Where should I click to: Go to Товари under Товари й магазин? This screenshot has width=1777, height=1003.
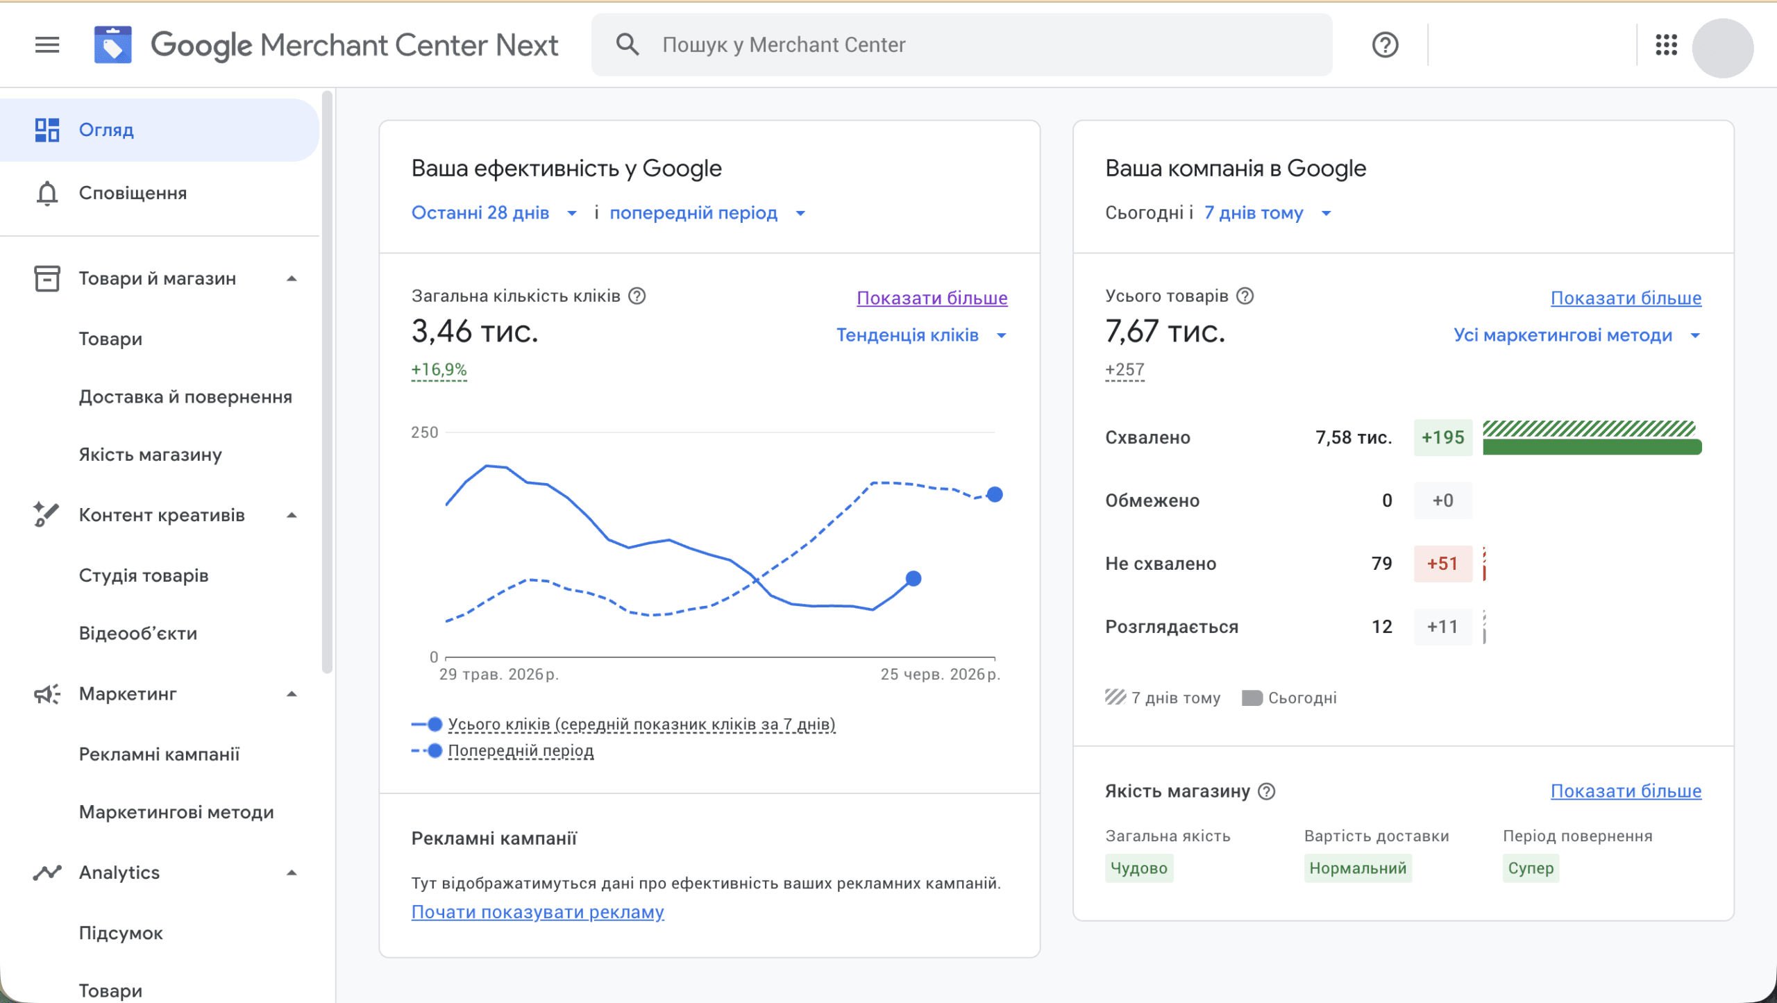pos(110,339)
